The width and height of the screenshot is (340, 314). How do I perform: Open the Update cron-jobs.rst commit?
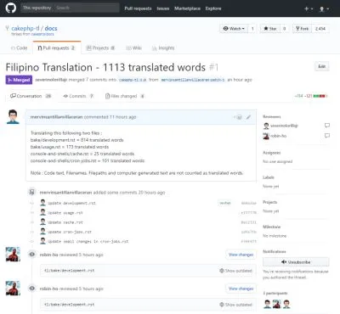70,232
